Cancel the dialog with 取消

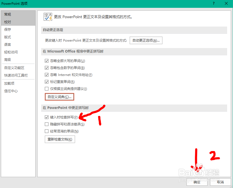pos(220,182)
